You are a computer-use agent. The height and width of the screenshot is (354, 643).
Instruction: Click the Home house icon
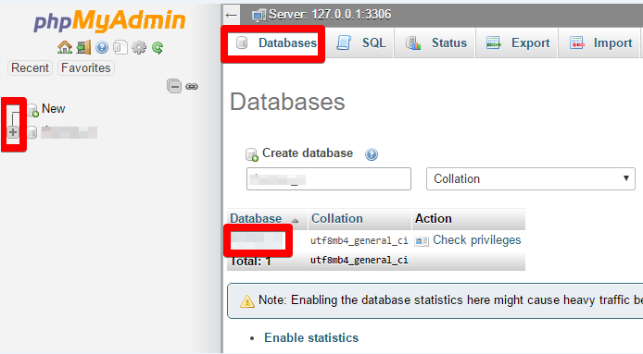pyautogui.click(x=64, y=47)
